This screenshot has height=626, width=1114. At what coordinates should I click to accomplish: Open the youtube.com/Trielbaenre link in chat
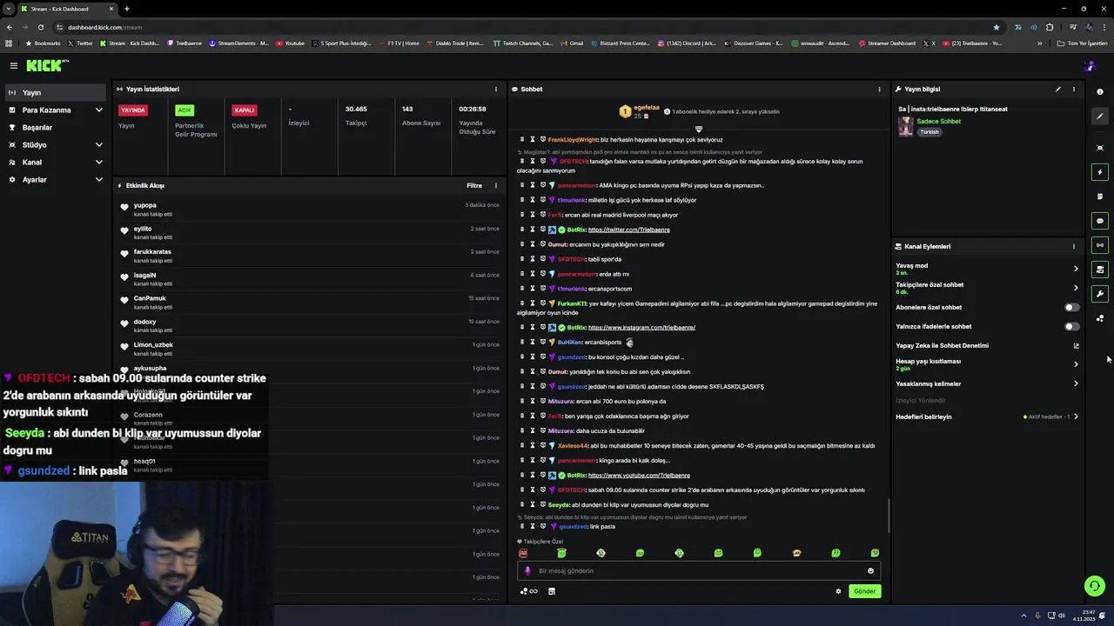[x=639, y=476]
